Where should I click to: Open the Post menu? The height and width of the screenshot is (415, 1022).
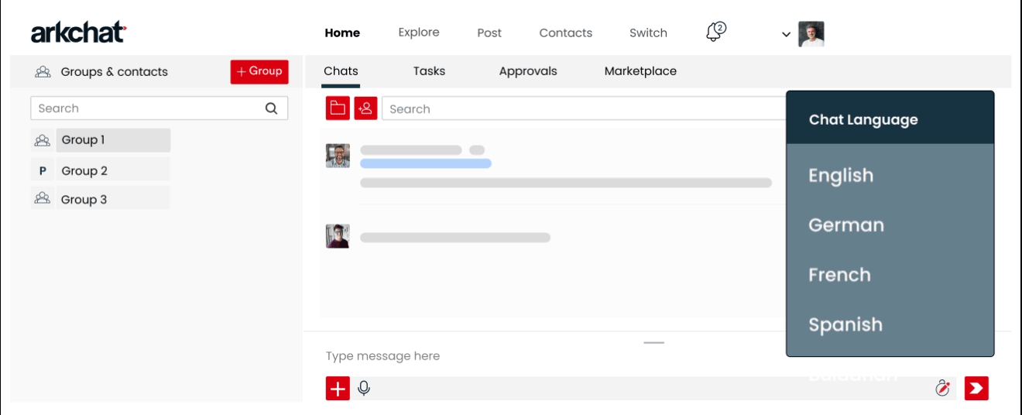[489, 33]
